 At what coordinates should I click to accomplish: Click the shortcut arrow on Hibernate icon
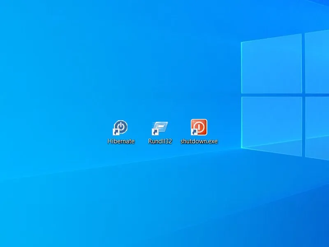point(116,132)
